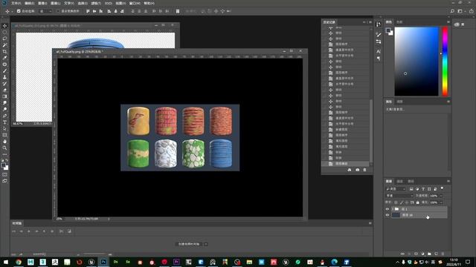This screenshot has width=476, height=267.
Task: Select the last history state in History panel
Action: pyautogui.click(x=345, y=163)
